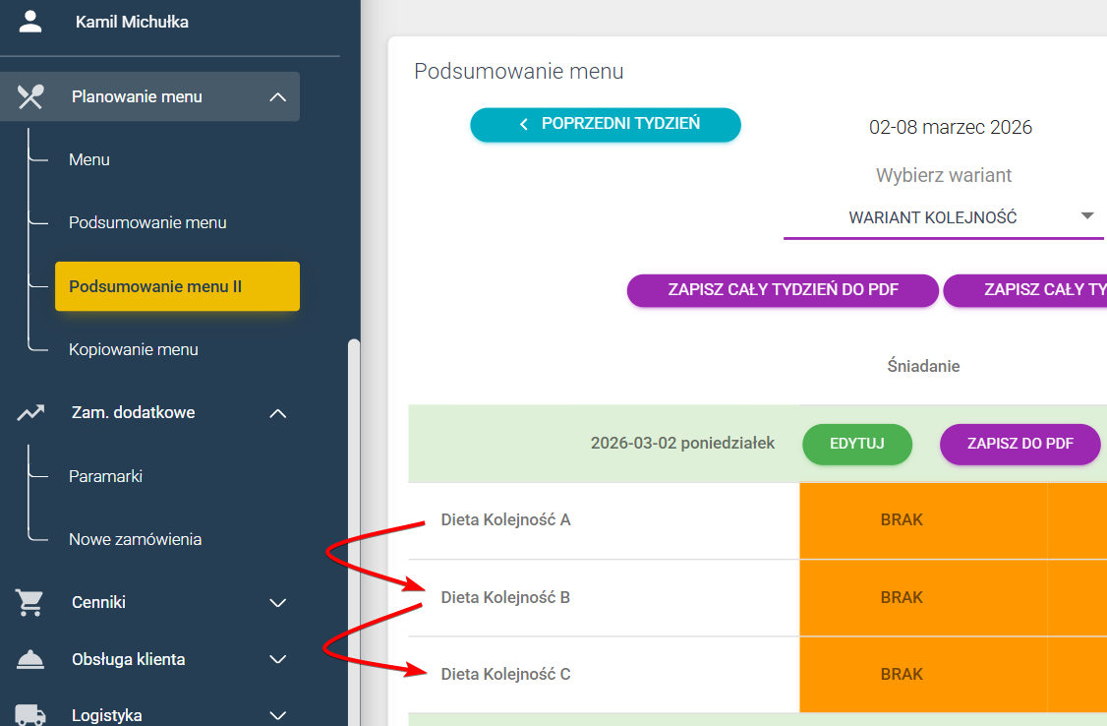Viewport: 1107px width, 726px height.
Task: Click the 2026-03-02 poniedziałek date label
Action: coord(682,443)
